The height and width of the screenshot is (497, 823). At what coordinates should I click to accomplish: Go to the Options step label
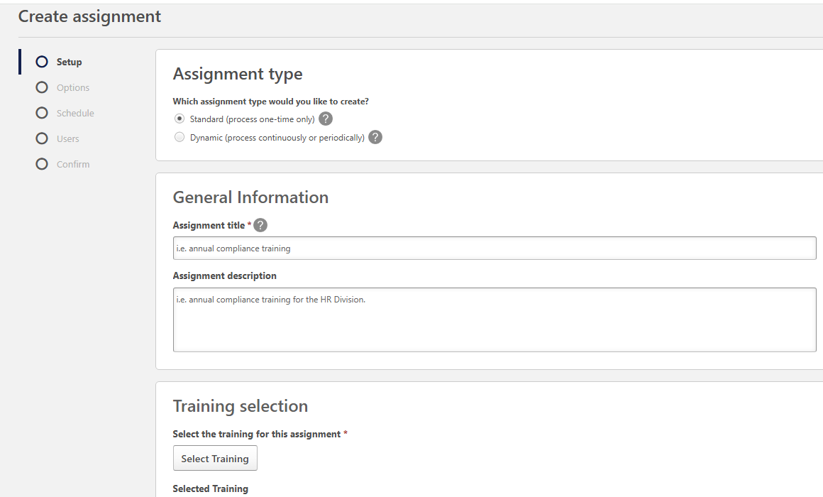tap(73, 87)
